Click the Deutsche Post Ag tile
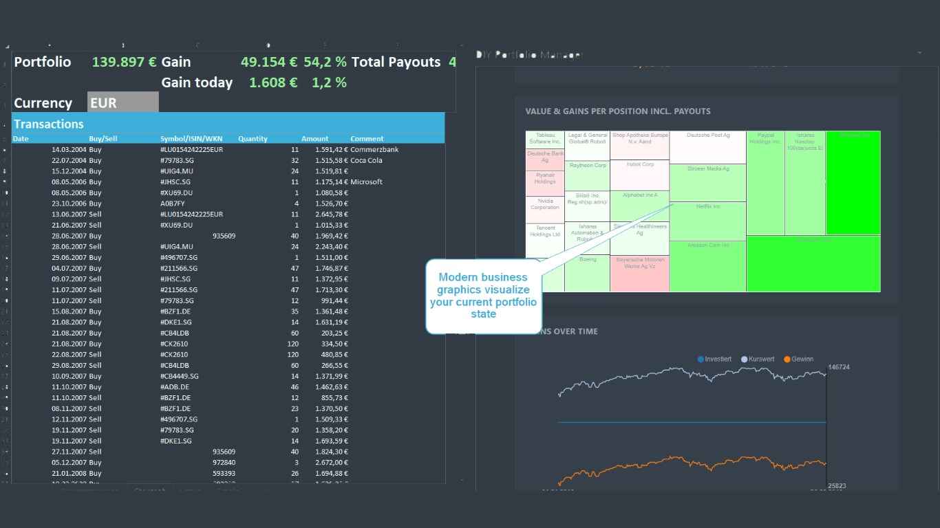Viewport: 940px width, 528px height. [707, 146]
